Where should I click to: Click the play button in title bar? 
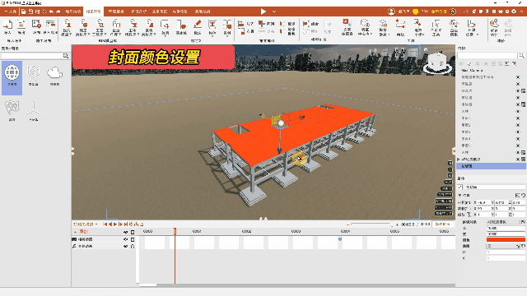point(263,12)
